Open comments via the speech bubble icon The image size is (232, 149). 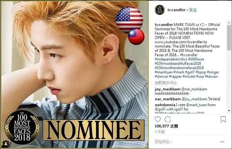point(168,119)
